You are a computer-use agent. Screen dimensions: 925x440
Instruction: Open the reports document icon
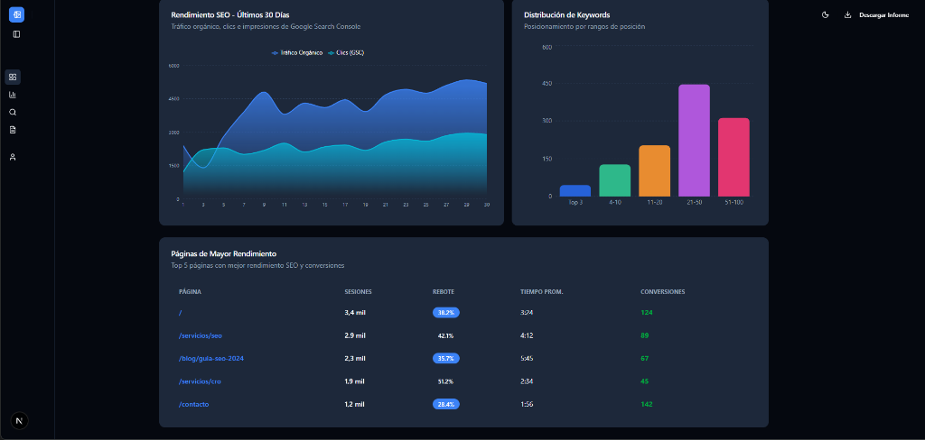[13, 130]
